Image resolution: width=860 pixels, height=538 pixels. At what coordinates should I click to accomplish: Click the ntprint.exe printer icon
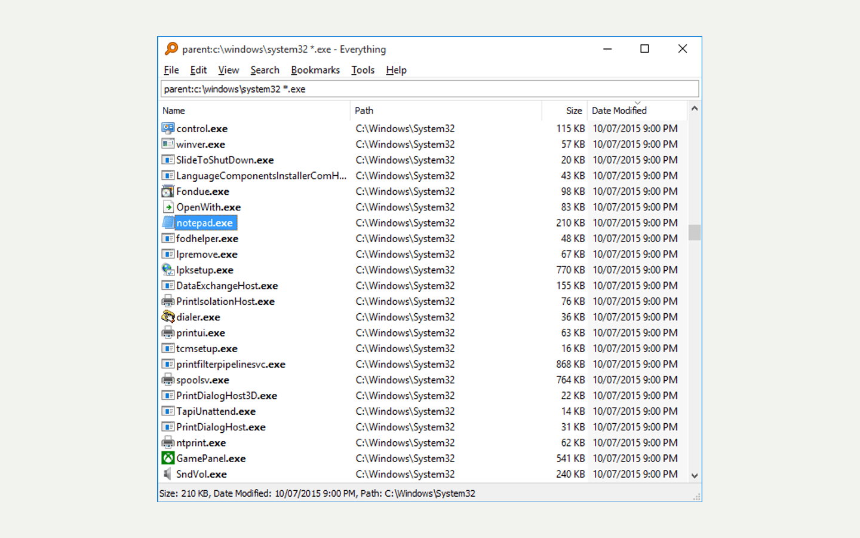168,443
